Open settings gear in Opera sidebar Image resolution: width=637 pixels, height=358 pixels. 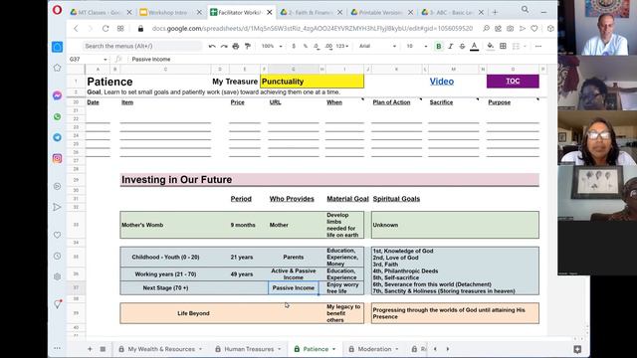click(58, 276)
